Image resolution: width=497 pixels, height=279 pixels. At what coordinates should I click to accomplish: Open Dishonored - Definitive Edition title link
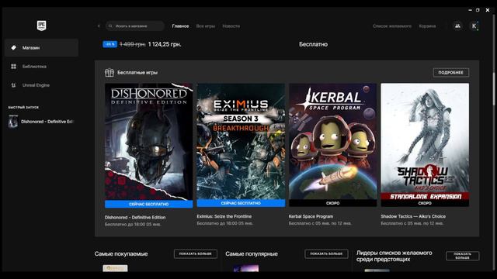tap(135, 217)
